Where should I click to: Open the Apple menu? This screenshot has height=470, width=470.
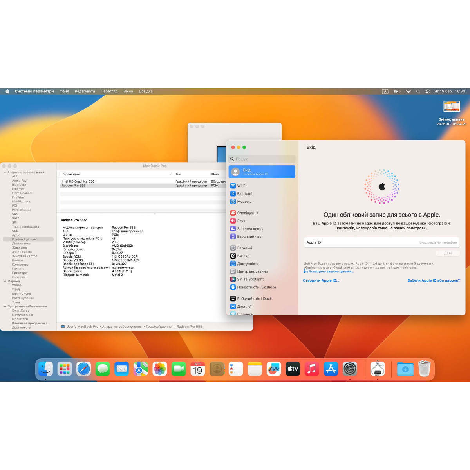[7, 91]
